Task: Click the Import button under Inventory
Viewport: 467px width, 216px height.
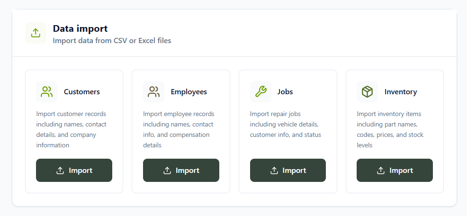Action: click(x=395, y=171)
